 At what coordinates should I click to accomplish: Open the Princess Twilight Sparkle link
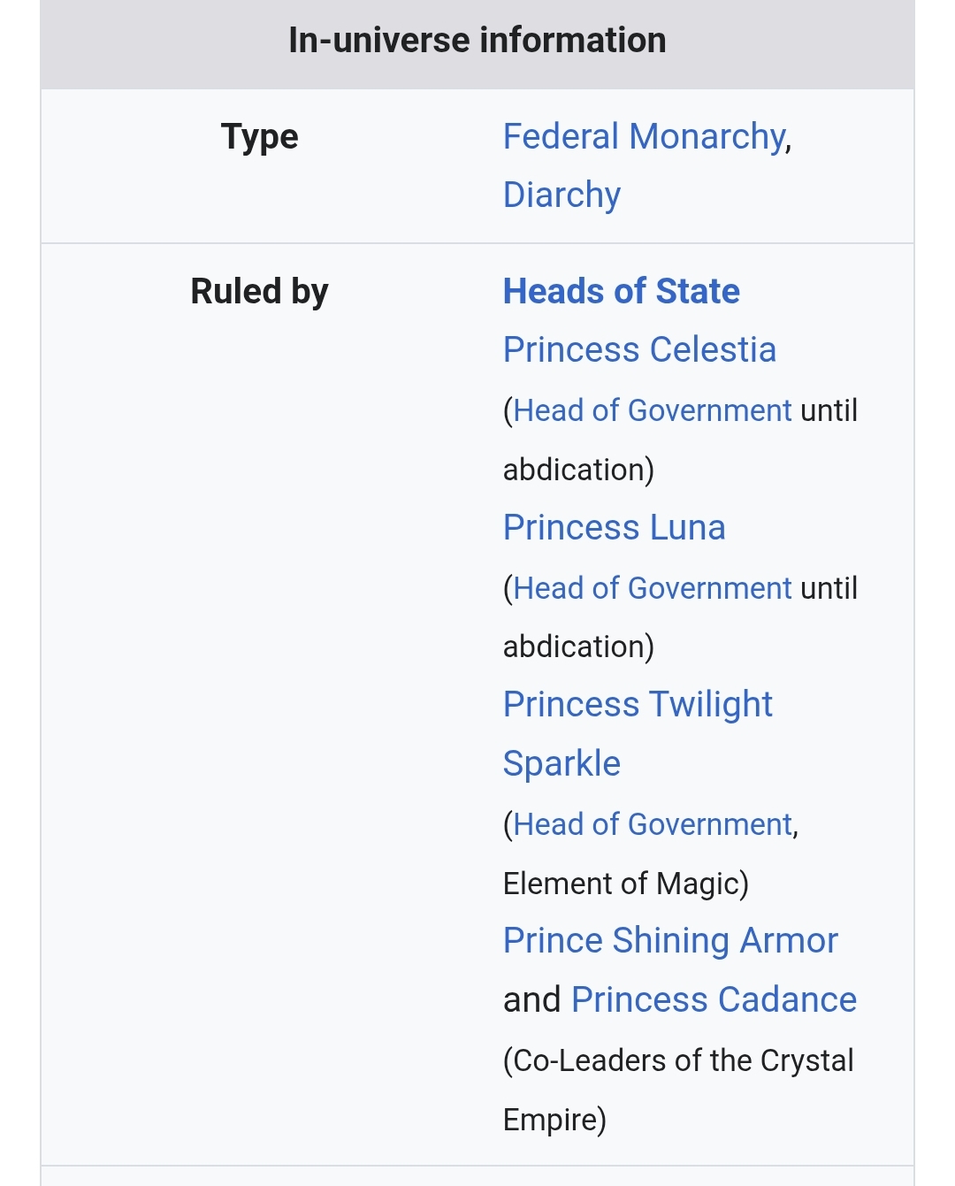638,734
